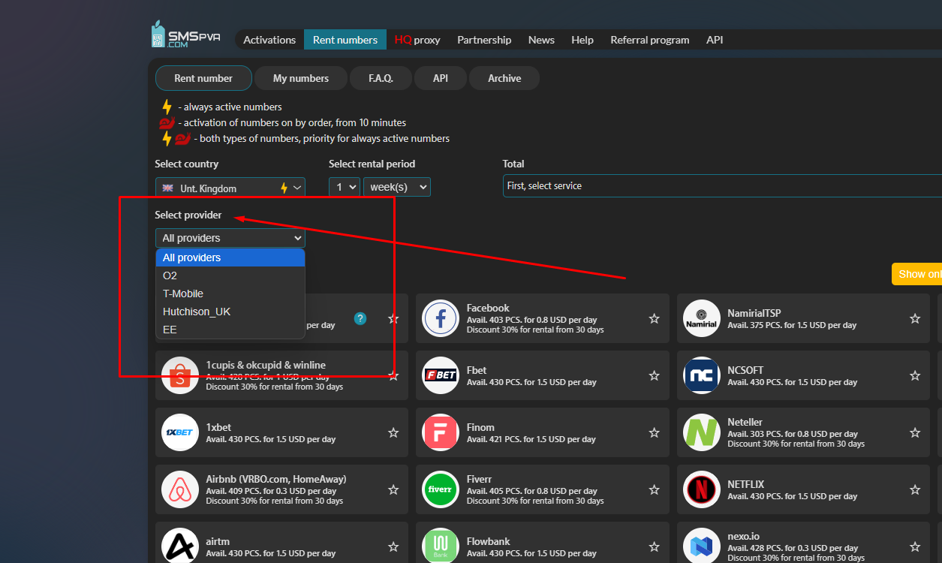This screenshot has height=563, width=942.
Task: Star the Fbet service
Action: coord(654,375)
